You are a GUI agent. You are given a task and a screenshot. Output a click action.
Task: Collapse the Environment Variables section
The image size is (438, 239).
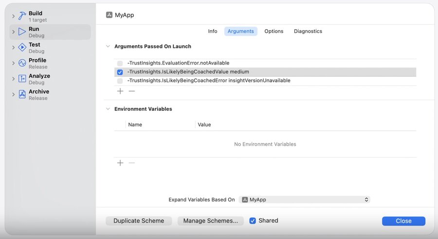[108, 109]
